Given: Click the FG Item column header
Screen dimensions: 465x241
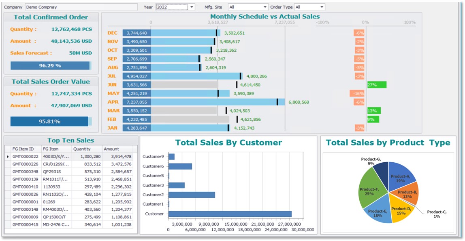Looking at the screenshot, I should 56,149.
